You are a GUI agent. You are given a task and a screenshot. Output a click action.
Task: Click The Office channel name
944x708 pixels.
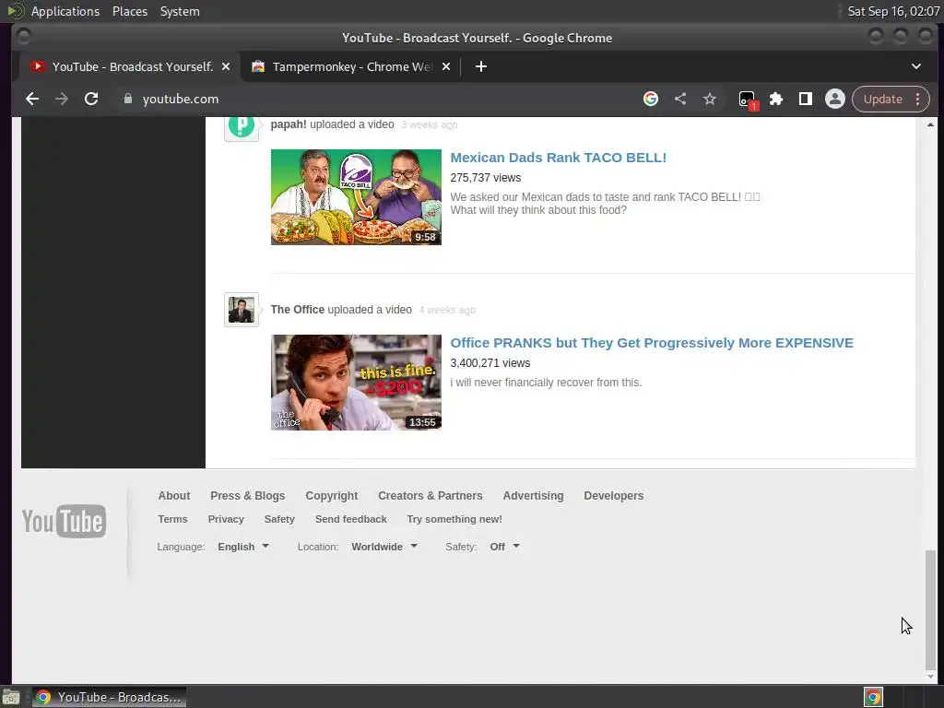(298, 310)
